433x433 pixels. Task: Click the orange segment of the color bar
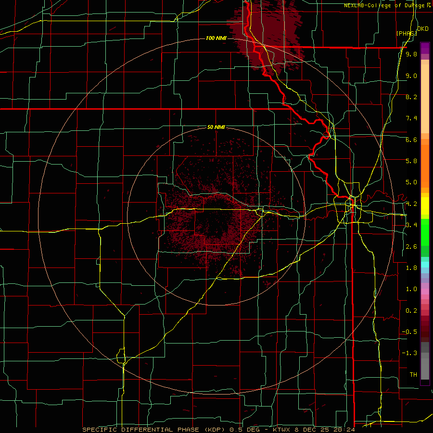(x=425, y=166)
